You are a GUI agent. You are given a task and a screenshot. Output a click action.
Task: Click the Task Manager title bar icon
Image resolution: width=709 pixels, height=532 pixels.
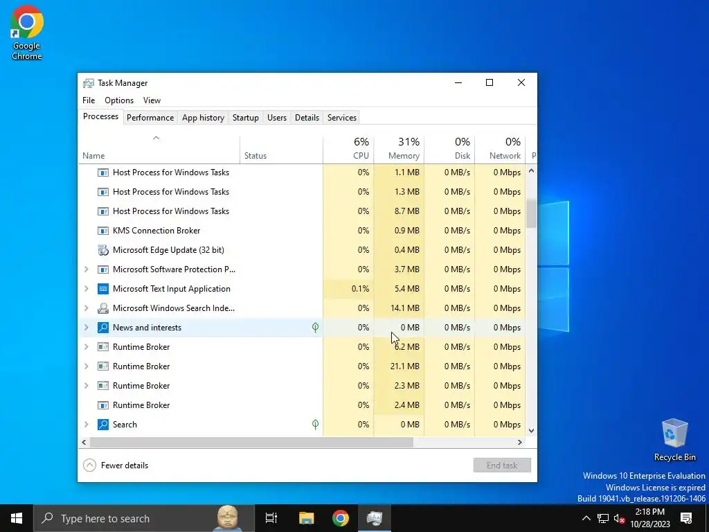pos(89,83)
